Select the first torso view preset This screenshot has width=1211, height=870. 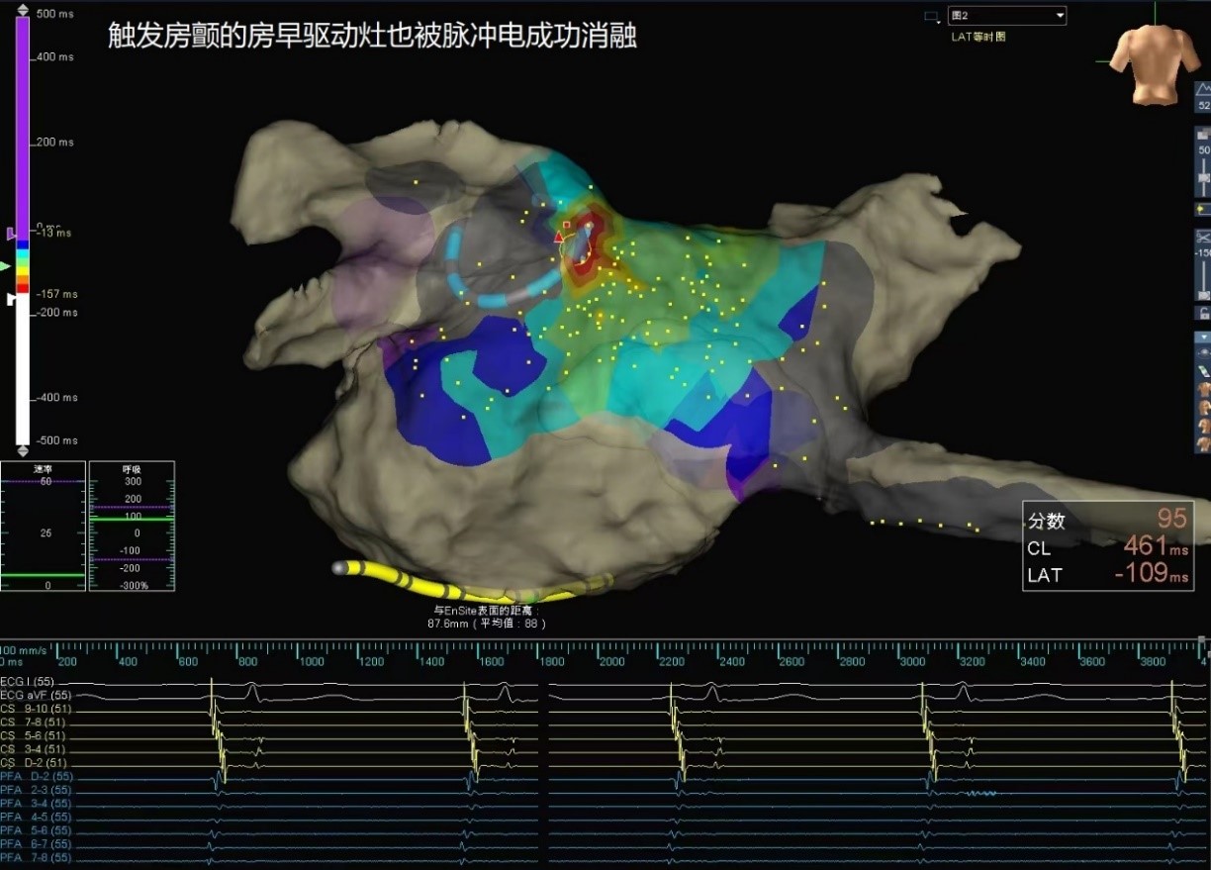(x=1203, y=389)
